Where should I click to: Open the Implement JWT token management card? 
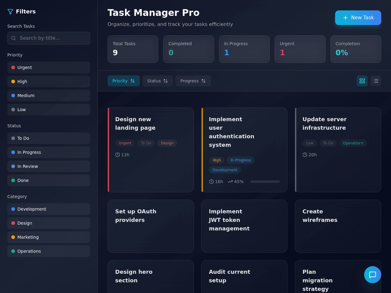244,226
